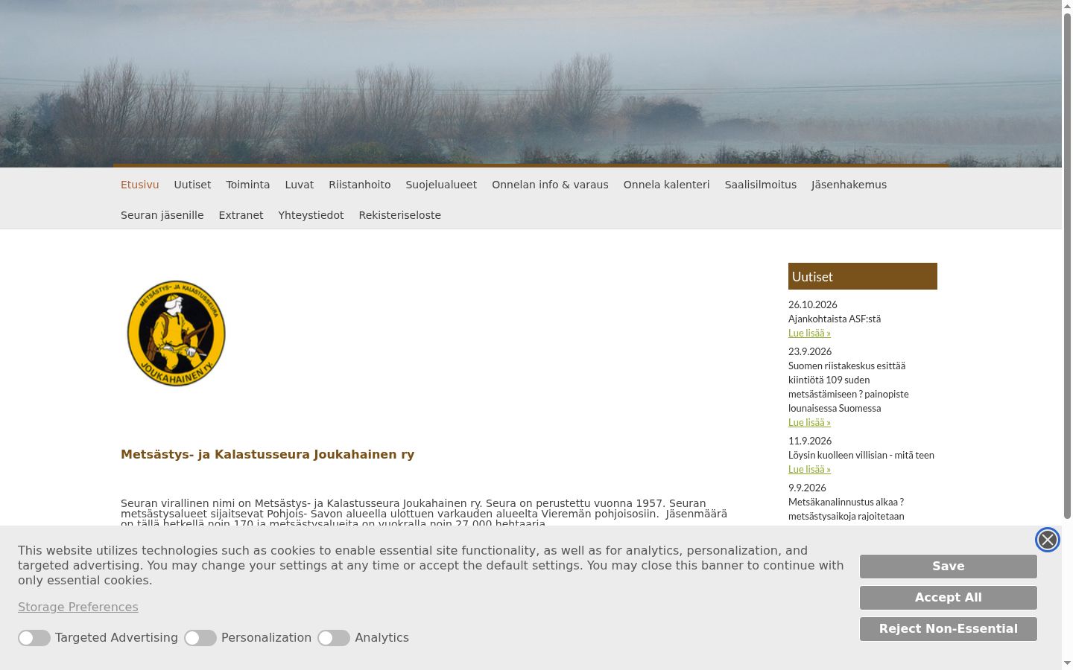Turn on the Analytics switch
Screen dimensions: 1073x670
334,638
